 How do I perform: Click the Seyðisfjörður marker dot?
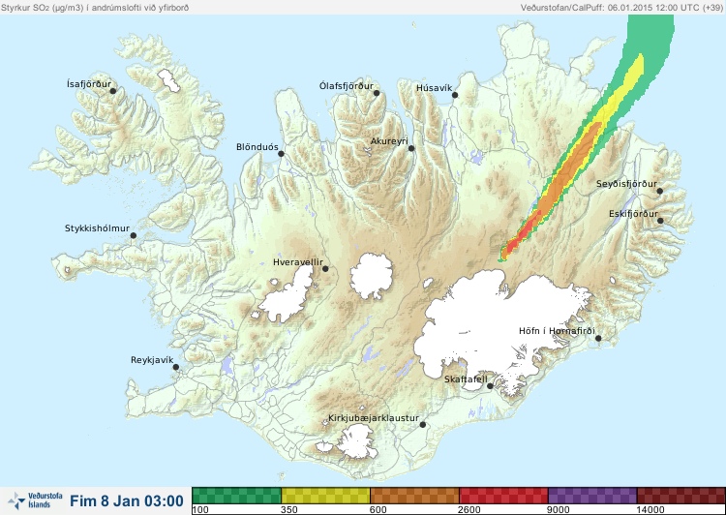660,191
